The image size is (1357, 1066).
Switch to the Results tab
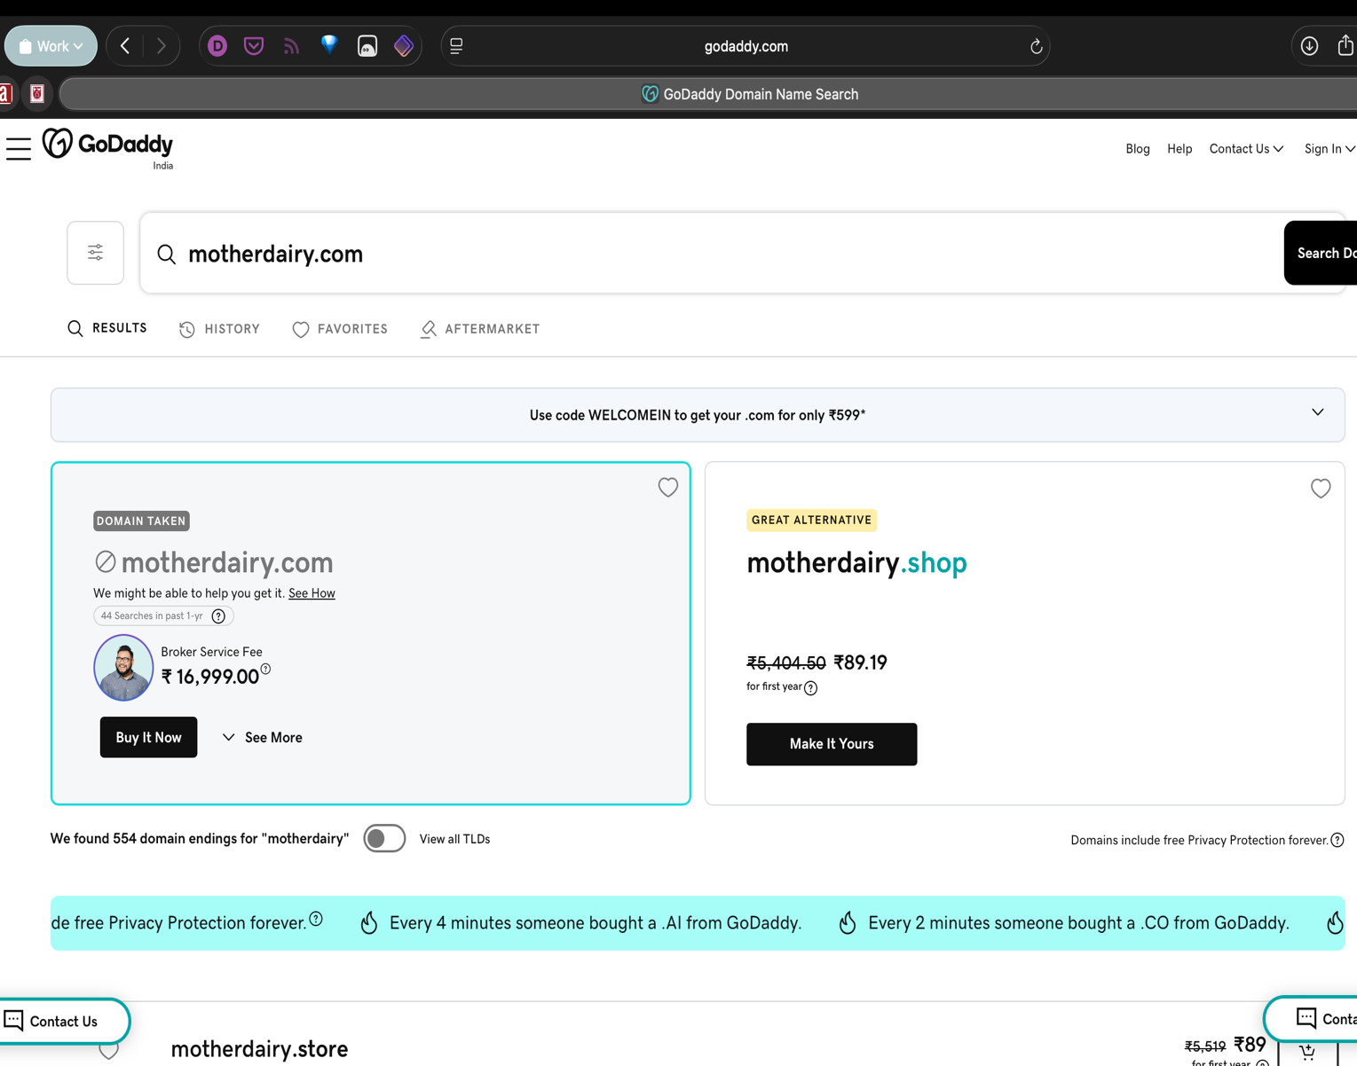click(x=107, y=329)
